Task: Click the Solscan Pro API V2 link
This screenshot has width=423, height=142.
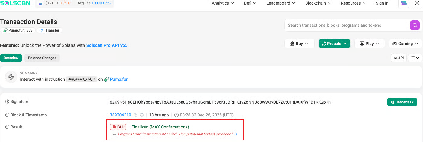Action: click(106, 45)
